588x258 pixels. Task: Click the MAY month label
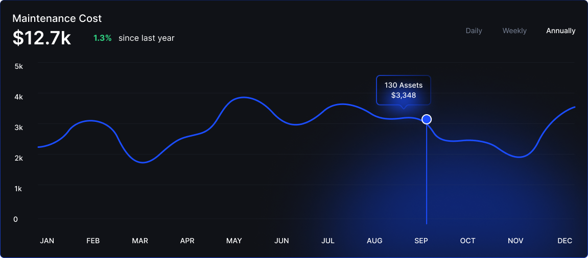point(234,241)
